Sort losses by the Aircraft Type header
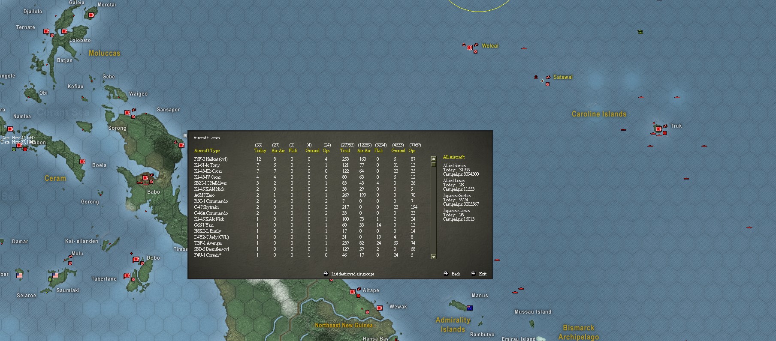 click(207, 150)
